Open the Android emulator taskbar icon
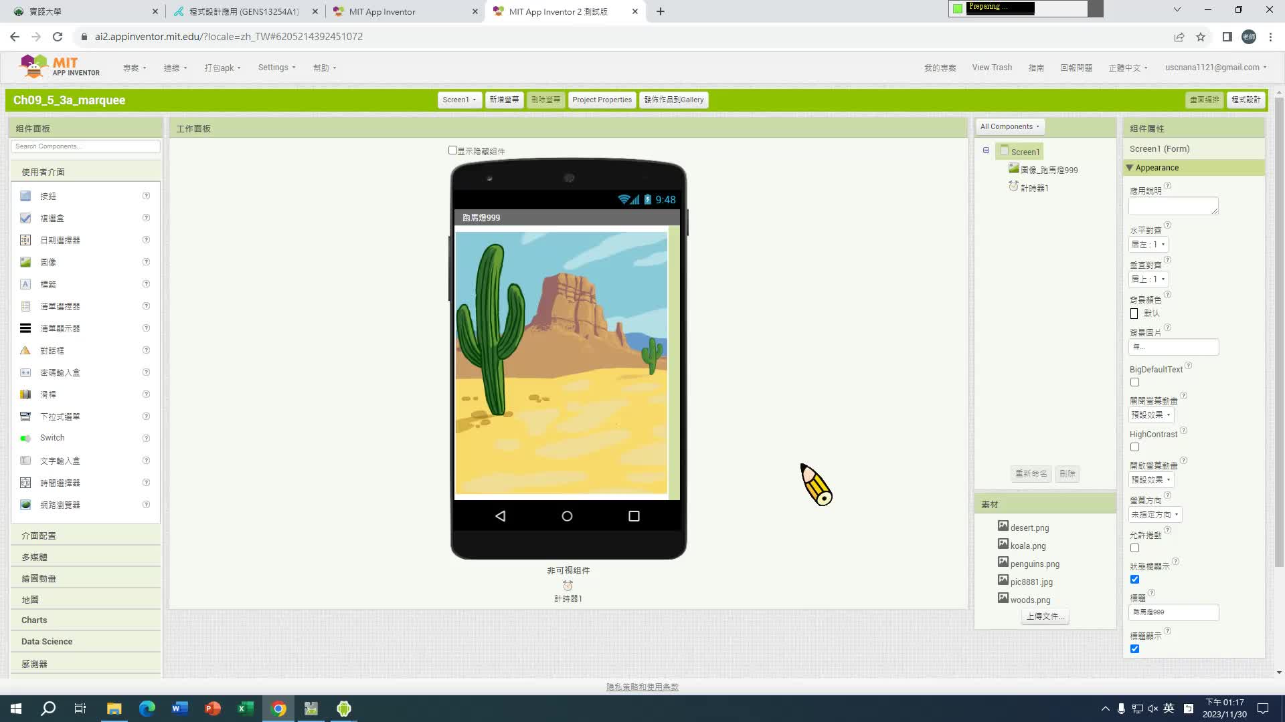The image size is (1285, 722). (x=344, y=709)
